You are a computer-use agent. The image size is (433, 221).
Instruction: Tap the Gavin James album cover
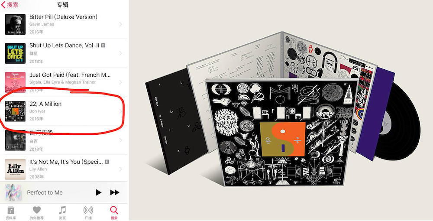point(15,24)
